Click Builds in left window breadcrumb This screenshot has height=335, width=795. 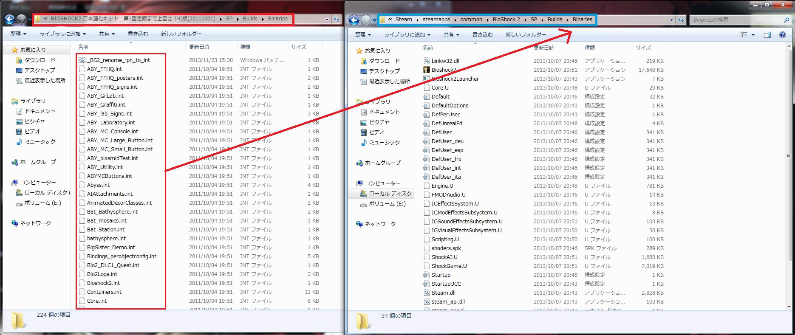point(250,19)
